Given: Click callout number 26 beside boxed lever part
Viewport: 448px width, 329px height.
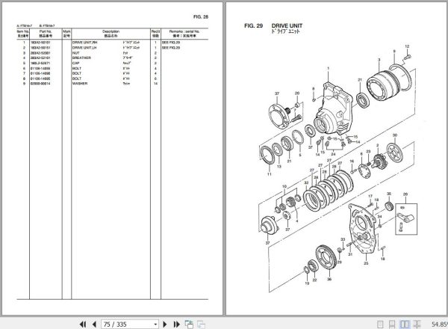Looking at the screenshot, I should point(405,194).
